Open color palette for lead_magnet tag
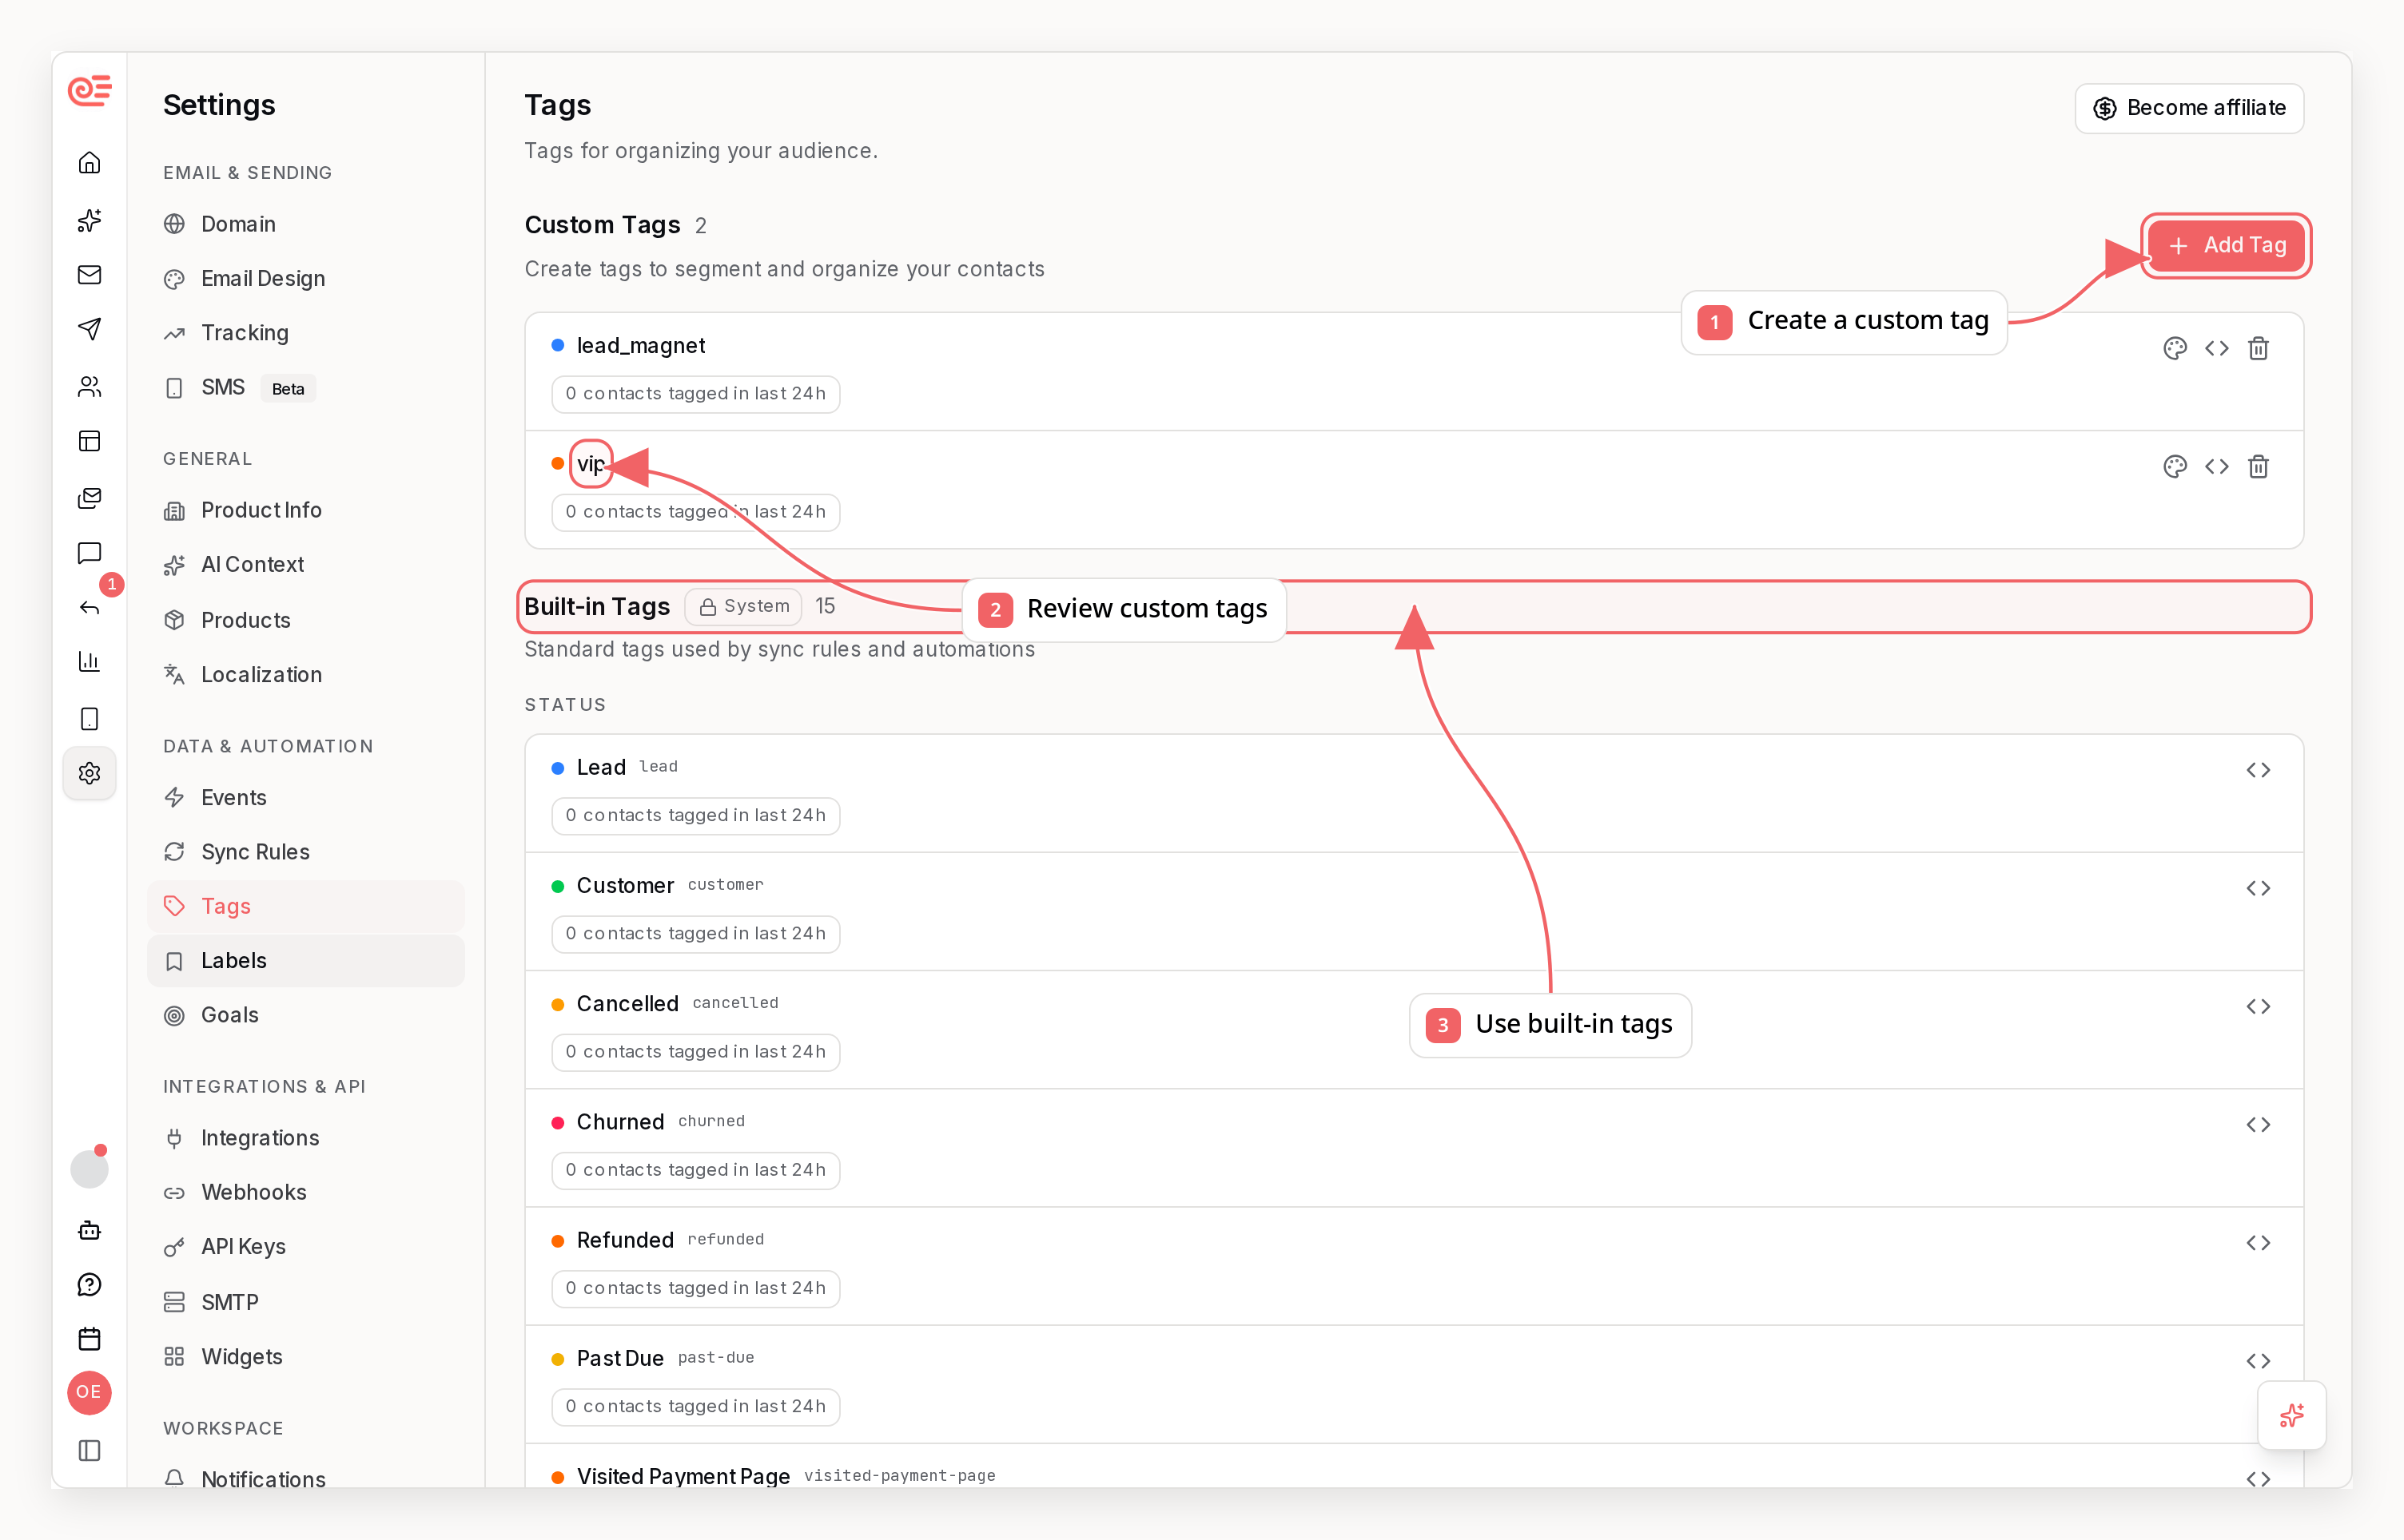The height and width of the screenshot is (1540, 2404). pos(2174,348)
